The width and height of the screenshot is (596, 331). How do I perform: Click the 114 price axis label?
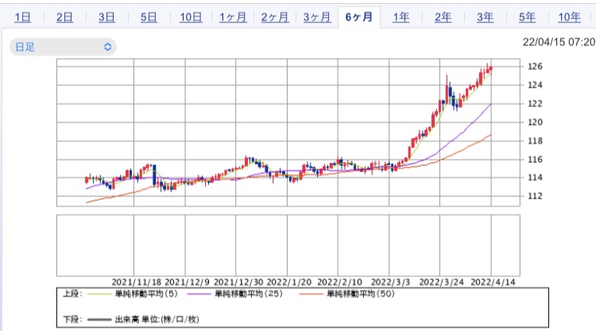(535, 177)
